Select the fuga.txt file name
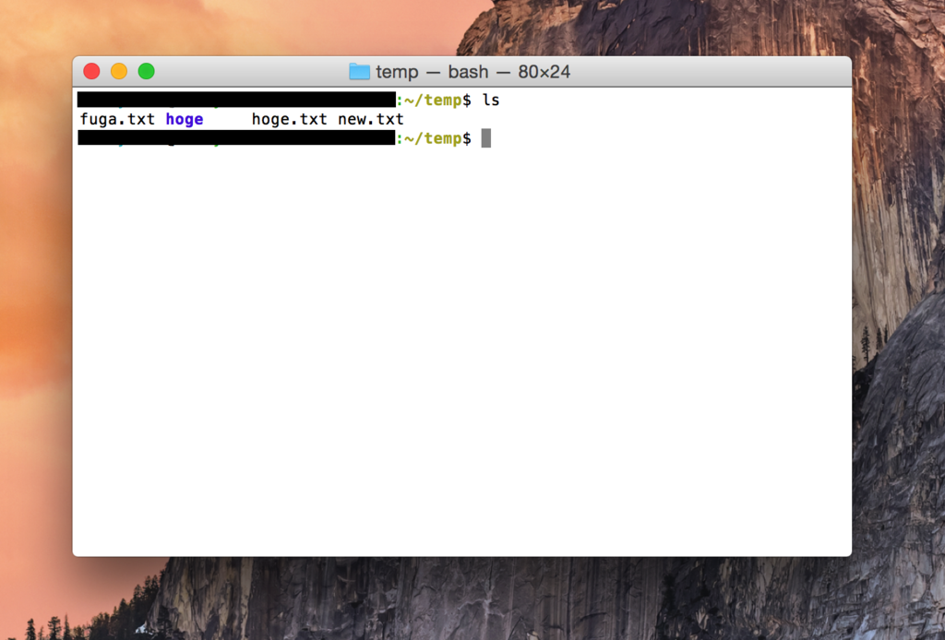 click(x=117, y=119)
